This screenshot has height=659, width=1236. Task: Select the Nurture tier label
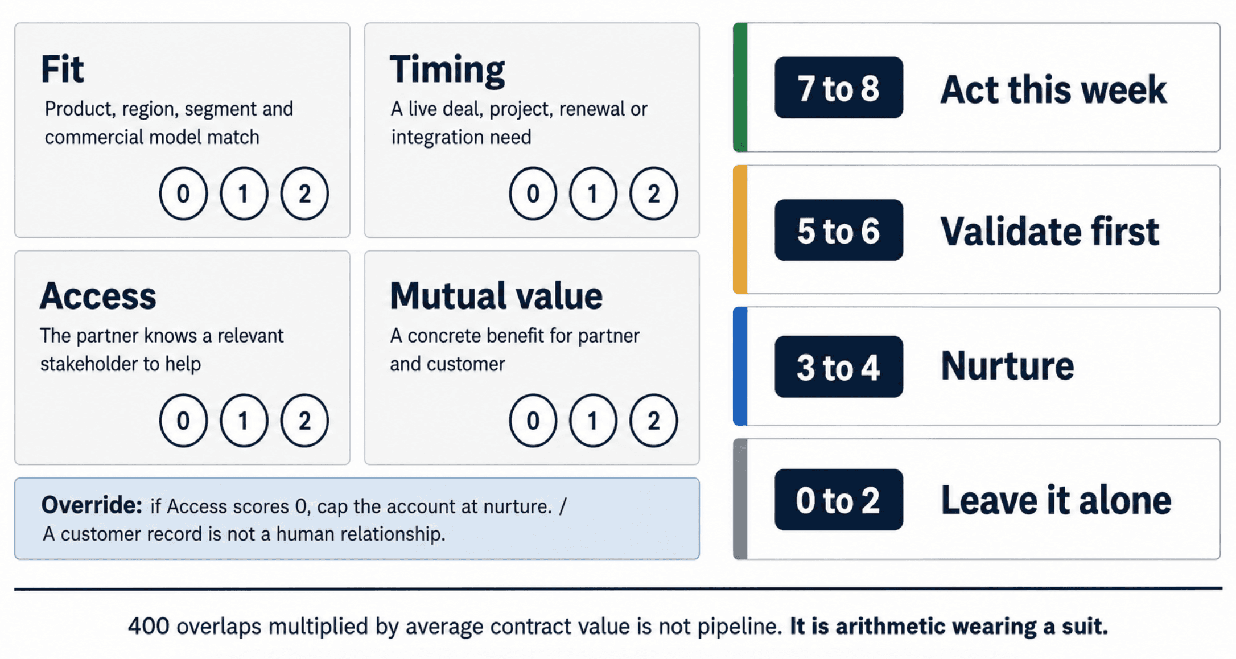click(x=1007, y=365)
